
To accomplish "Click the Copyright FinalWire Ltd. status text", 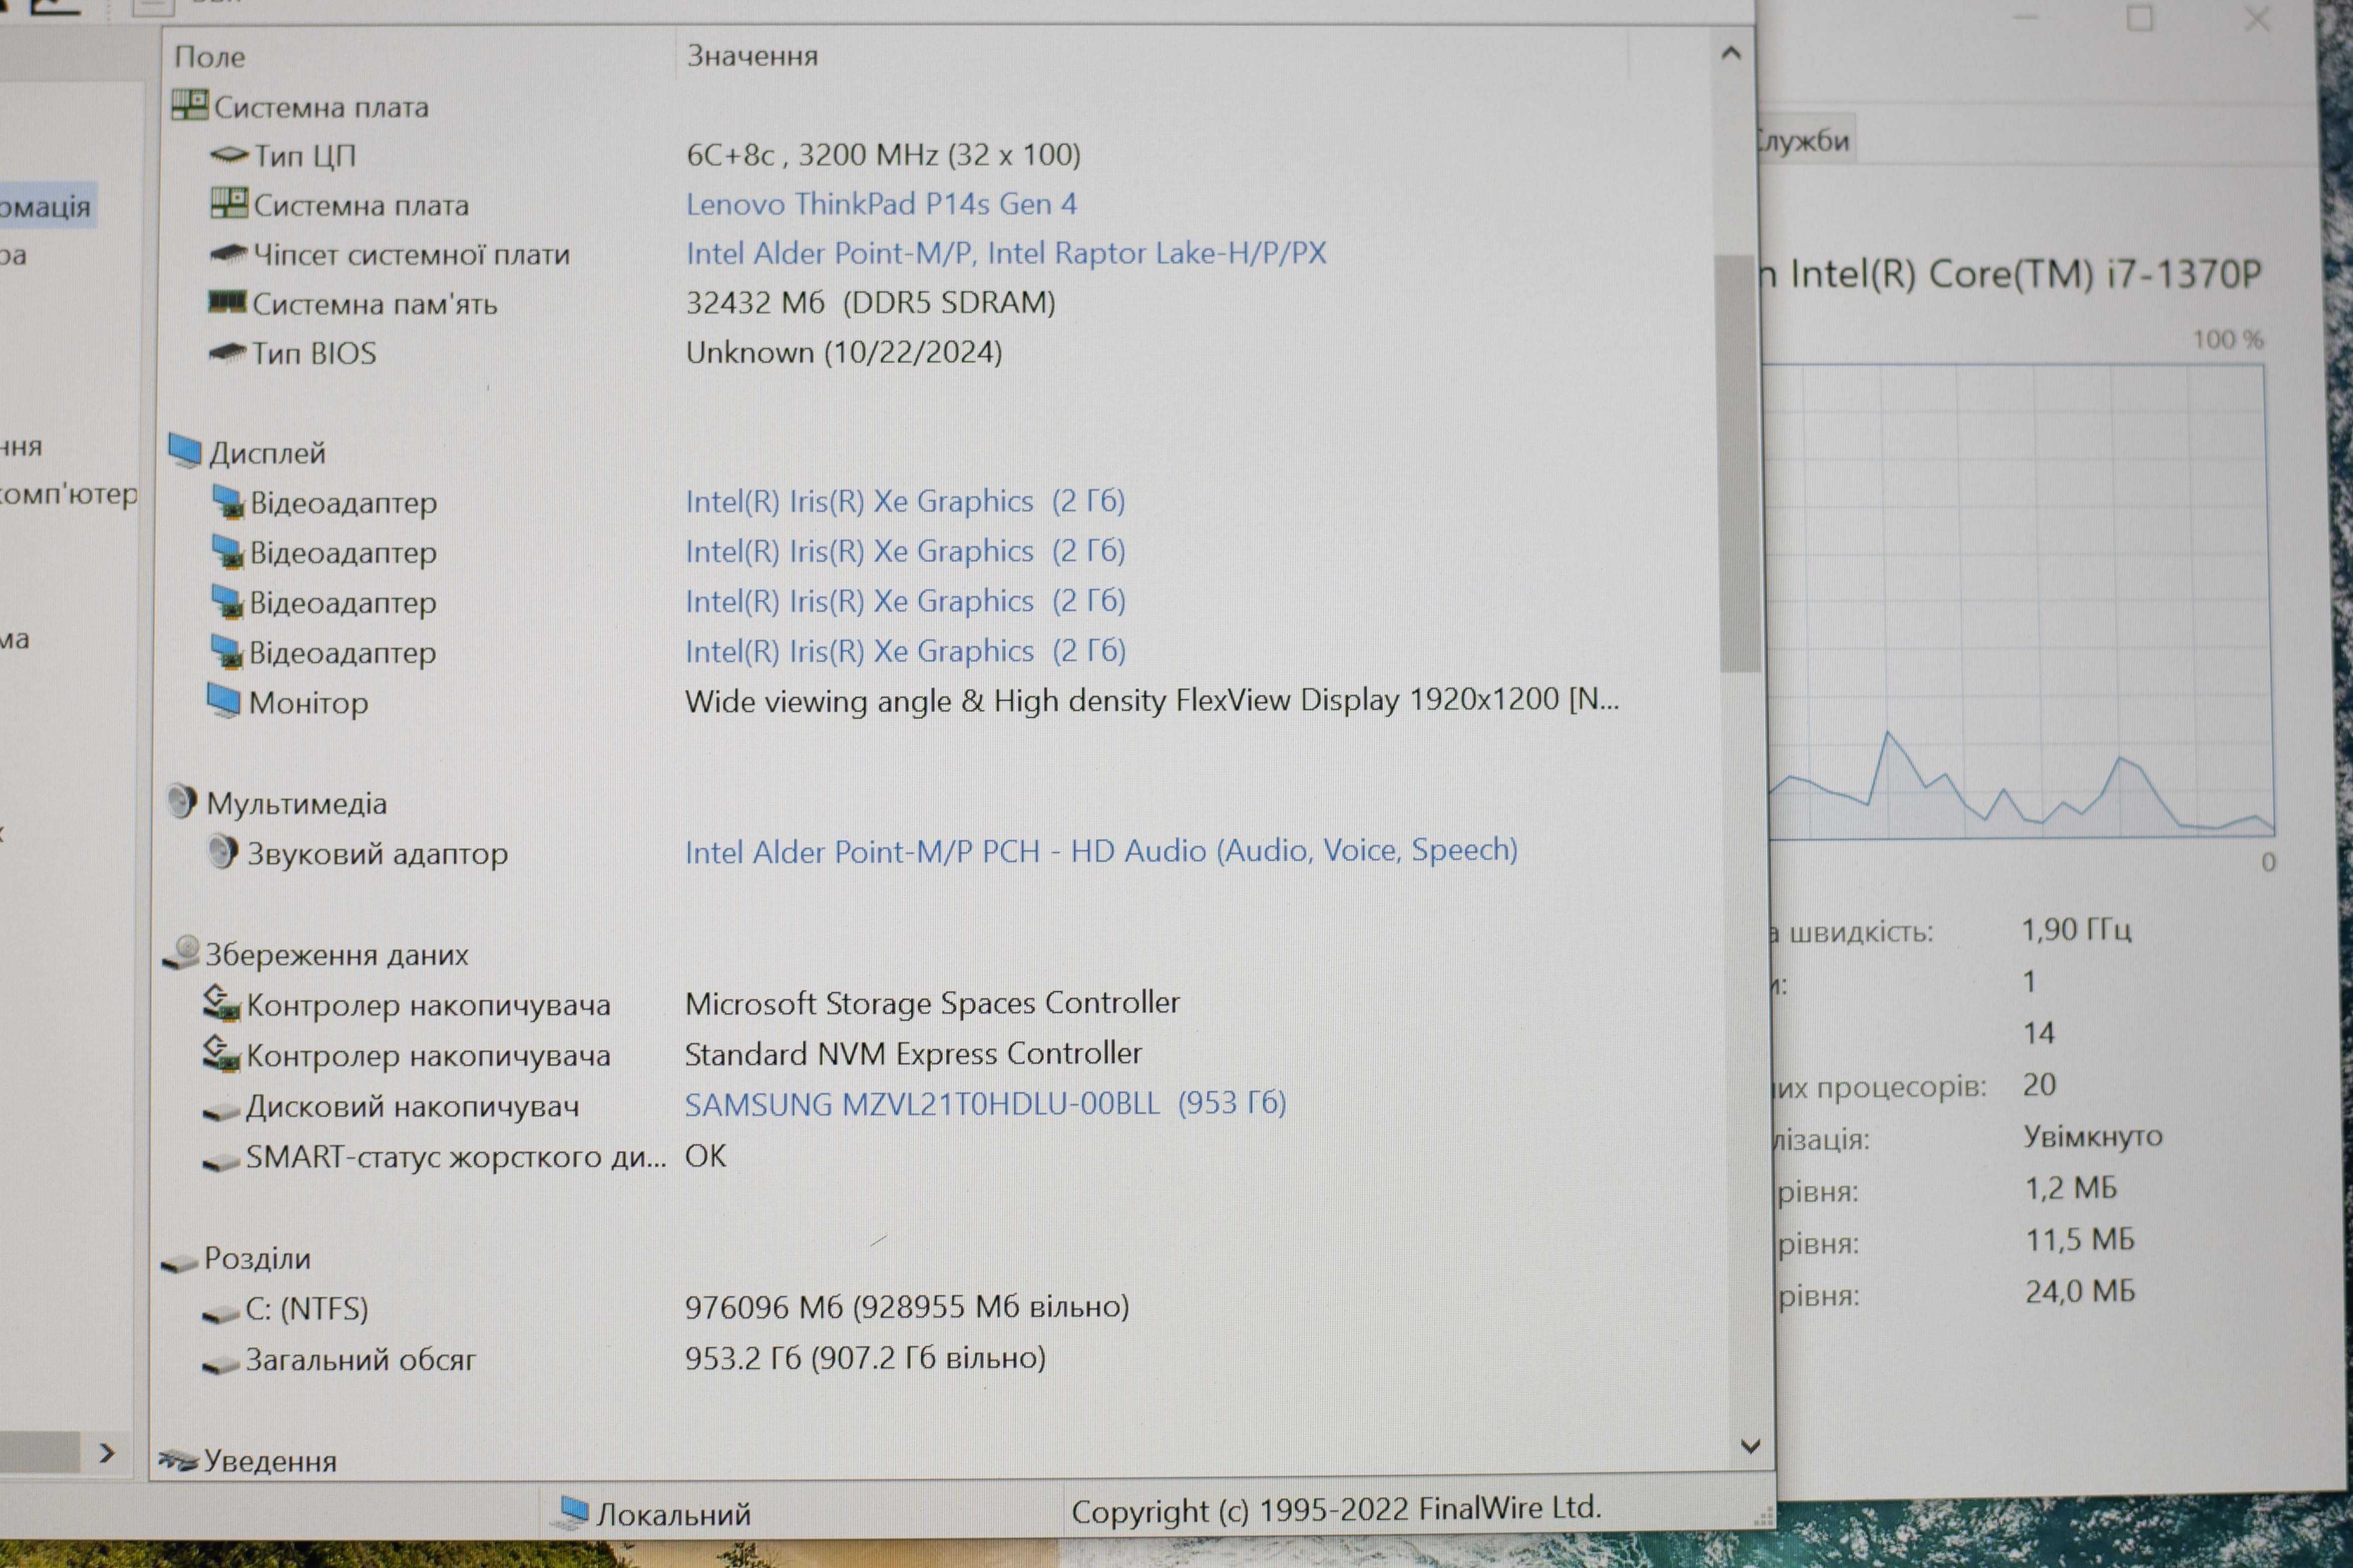I will coord(1336,1509).
